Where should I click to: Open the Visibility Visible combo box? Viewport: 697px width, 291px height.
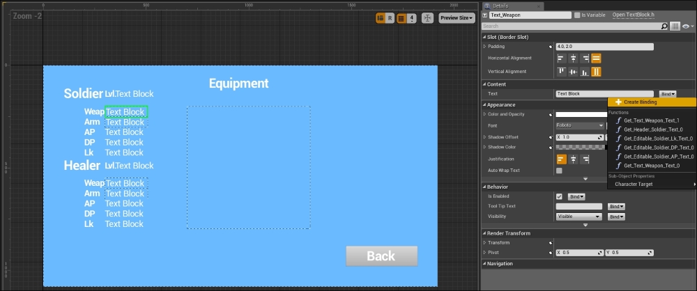click(x=579, y=217)
